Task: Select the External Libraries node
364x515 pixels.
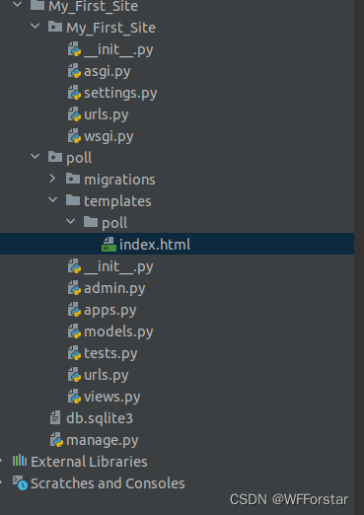Action: [89, 462]
